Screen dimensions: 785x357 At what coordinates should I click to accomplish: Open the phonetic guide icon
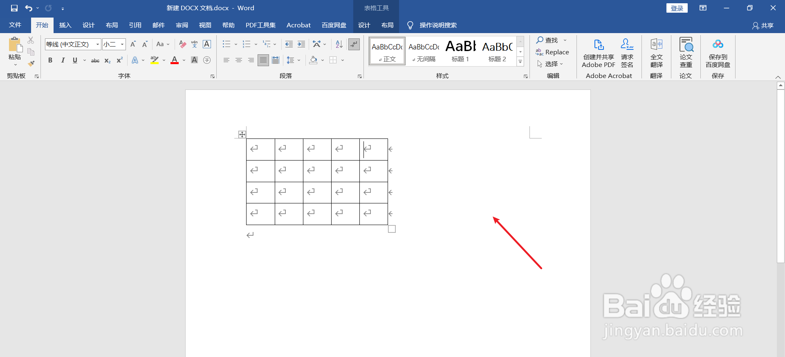tap(195, 44)
